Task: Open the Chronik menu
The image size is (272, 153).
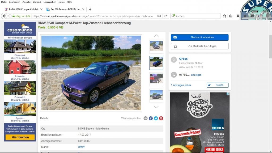Action: 37,2
